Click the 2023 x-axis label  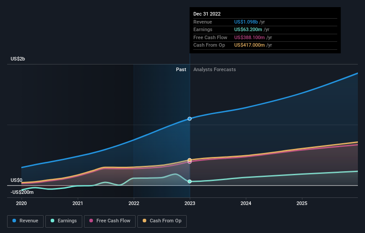190,203
